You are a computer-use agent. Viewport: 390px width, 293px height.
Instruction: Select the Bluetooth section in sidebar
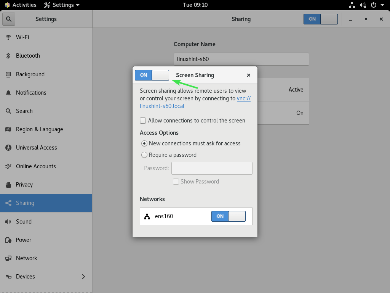point(28,56)
